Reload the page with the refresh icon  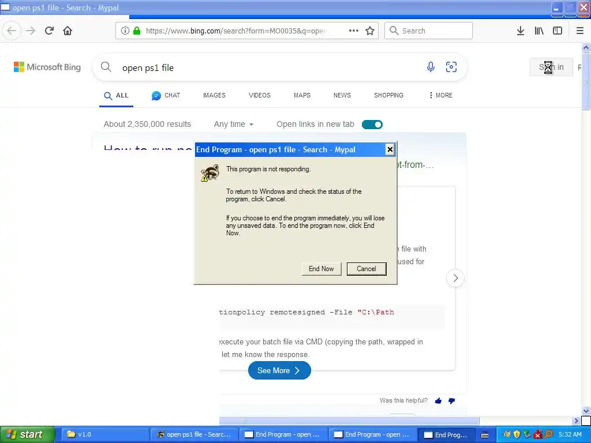click(x=49, y=31)
